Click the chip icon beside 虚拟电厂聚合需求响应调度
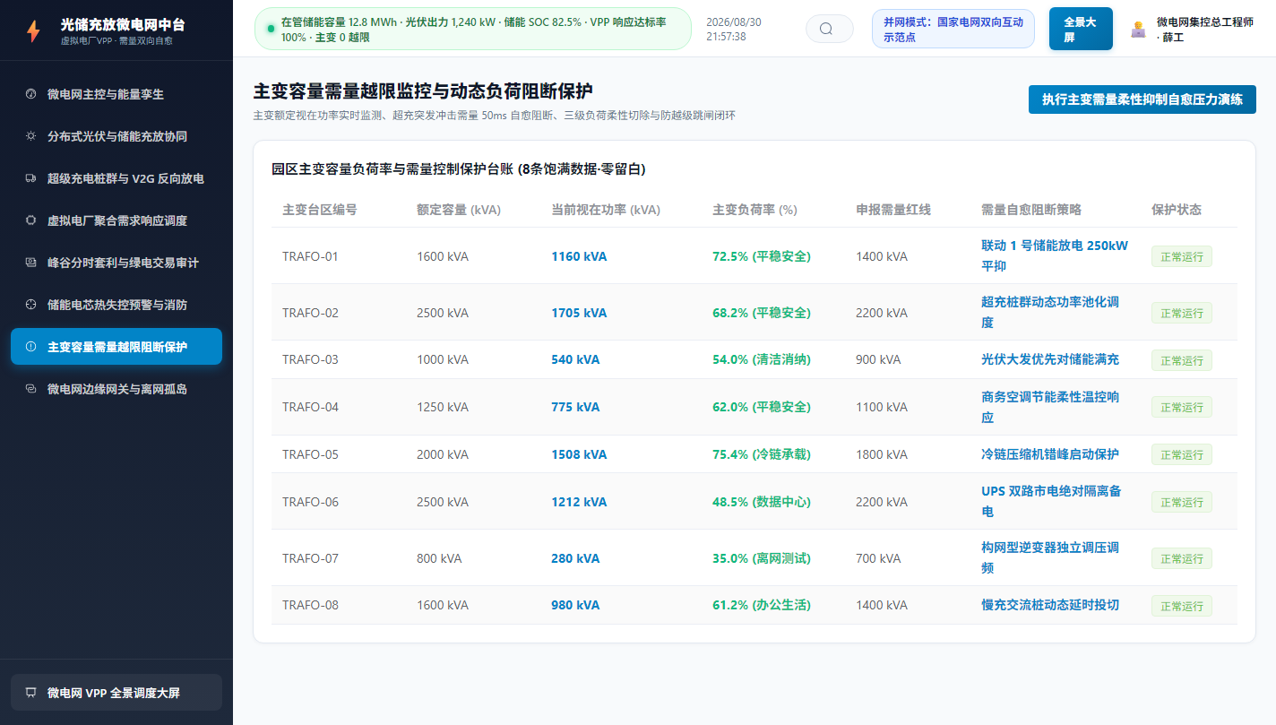Viewport: 1276px width, 725px height. [x=30, y=220]
